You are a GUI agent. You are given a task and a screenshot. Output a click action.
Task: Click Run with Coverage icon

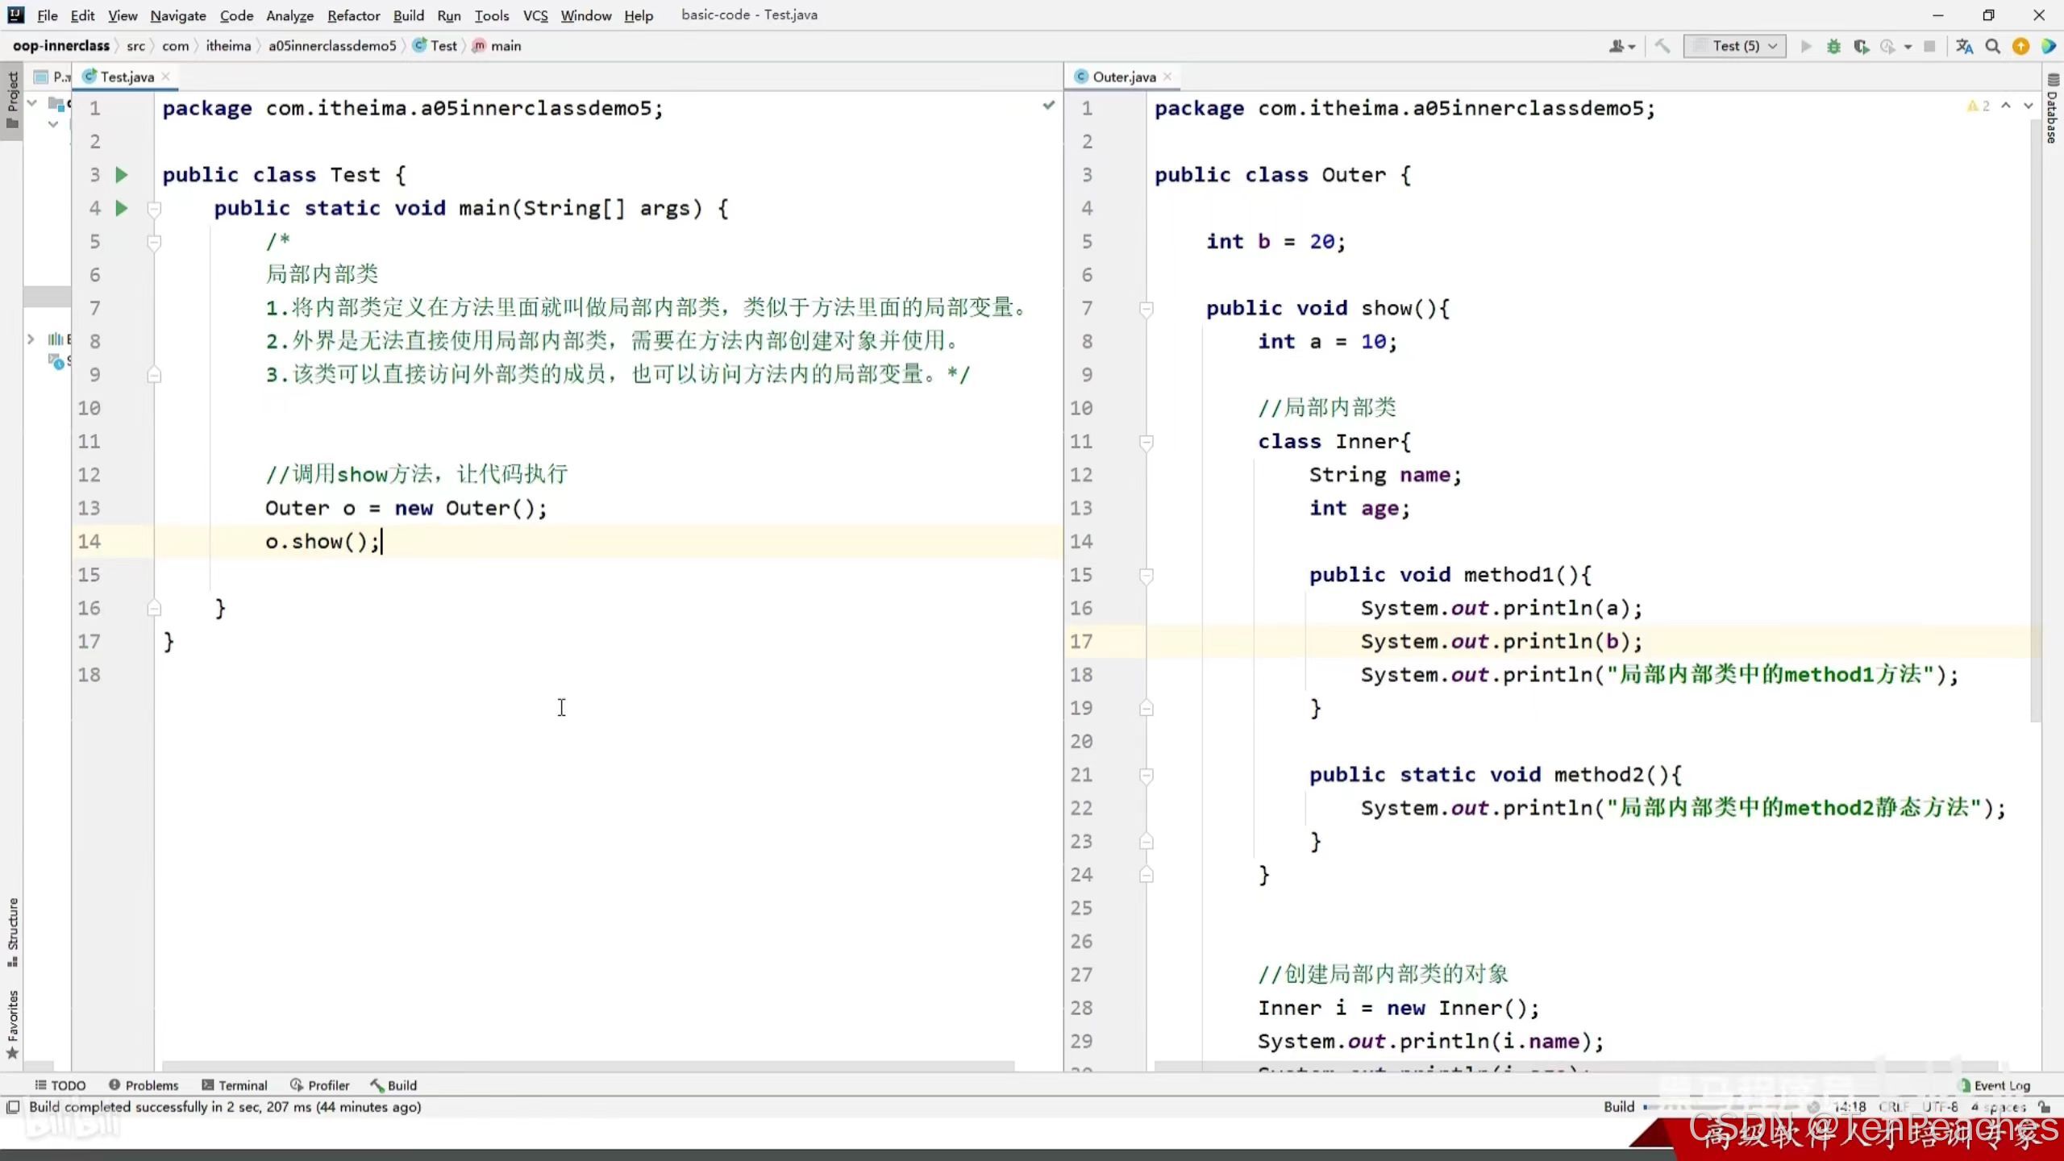pos(1861,47)
